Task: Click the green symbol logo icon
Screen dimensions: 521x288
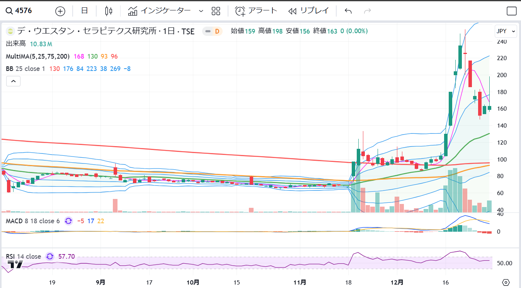Action: pos(10,31)
